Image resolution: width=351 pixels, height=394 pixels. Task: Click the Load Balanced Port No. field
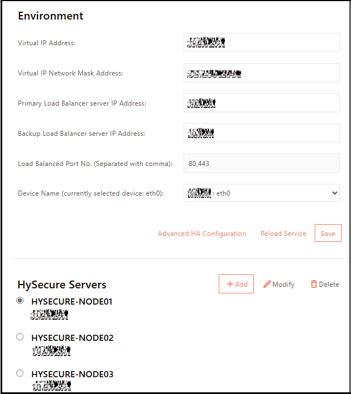click(261, 163)
